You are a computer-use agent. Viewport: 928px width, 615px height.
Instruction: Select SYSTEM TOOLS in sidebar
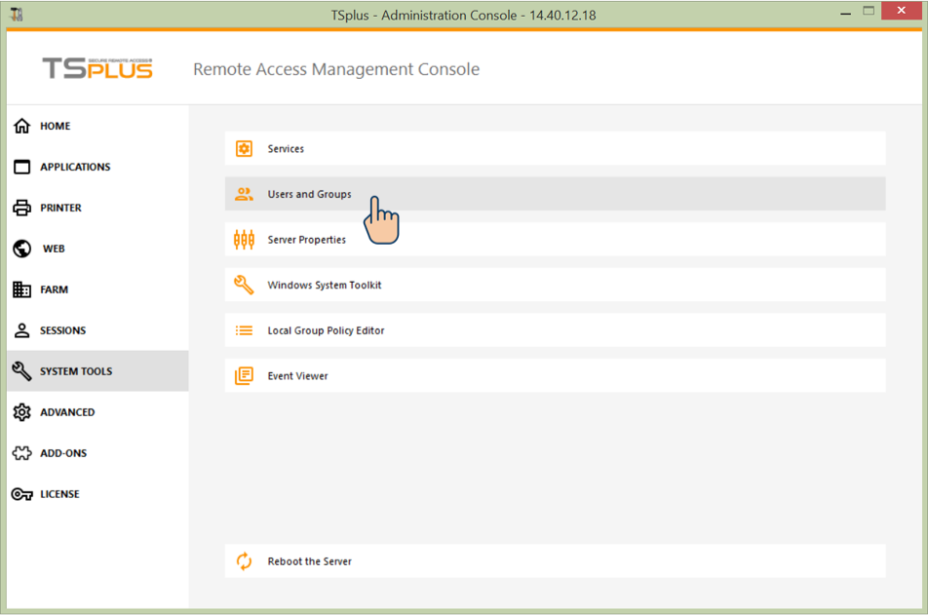[97, 371]
